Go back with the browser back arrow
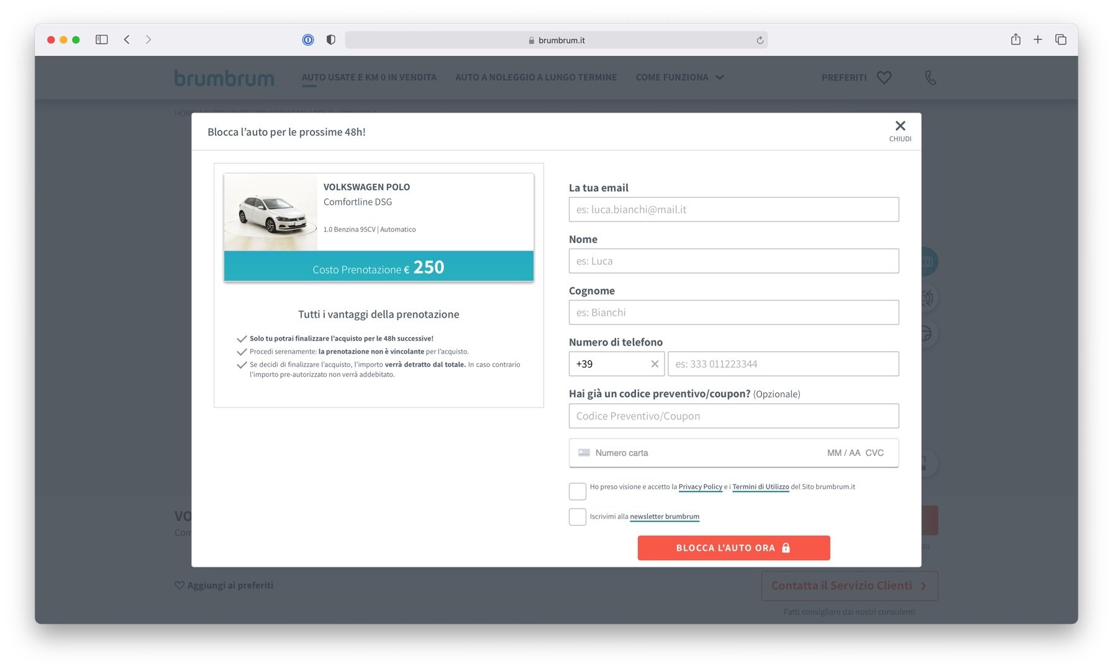Image resolution: width=1113 pixels, height=670 pixels. (x=127, y=40)
